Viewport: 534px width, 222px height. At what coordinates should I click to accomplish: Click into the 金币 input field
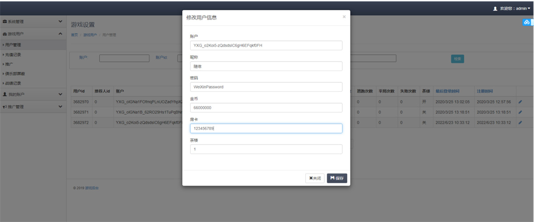coord(266,108)
